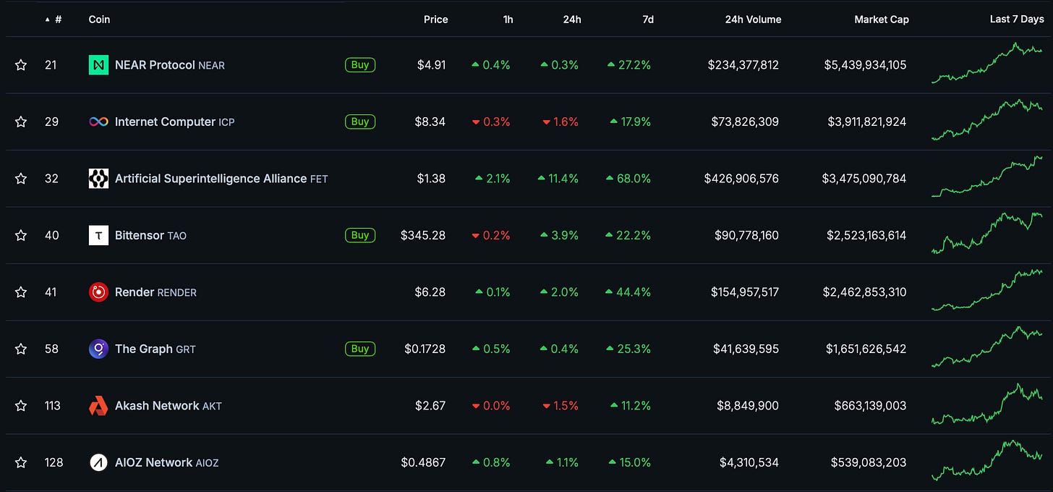Viewport: 1053px width, 492px height.
Task: Sort by 7d change column header
Action: [648, 20]
